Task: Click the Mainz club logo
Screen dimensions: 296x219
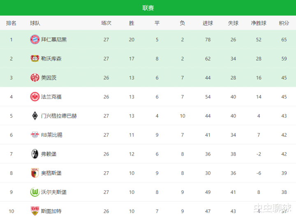Action: (35, 77)
